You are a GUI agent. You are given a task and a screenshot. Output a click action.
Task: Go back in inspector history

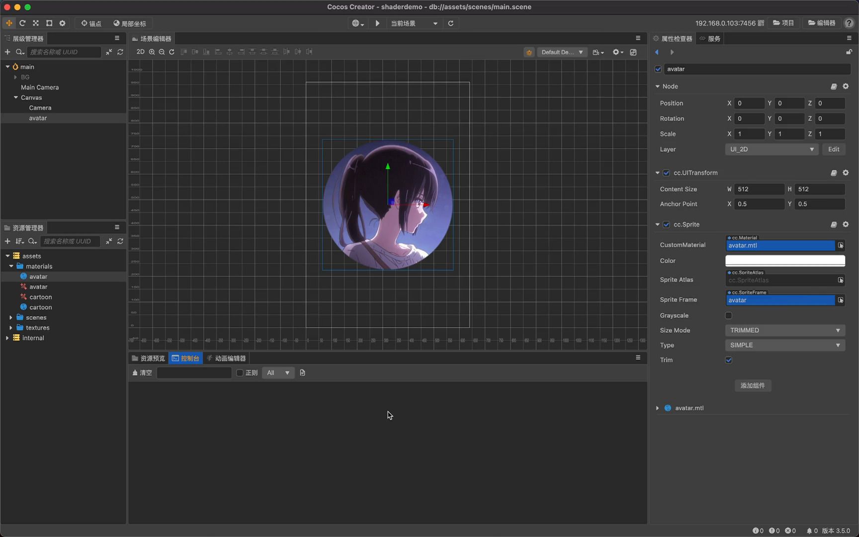[657, 52]
